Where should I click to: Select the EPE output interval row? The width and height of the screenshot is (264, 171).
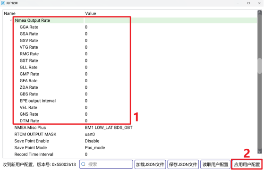pyautogui.click(x=130, y=101)
